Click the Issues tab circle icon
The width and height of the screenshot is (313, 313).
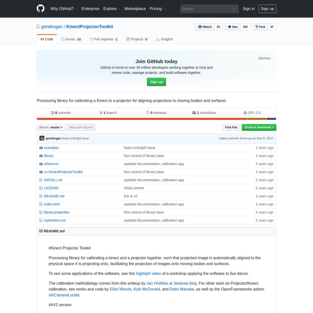click(x=63, y=39)
